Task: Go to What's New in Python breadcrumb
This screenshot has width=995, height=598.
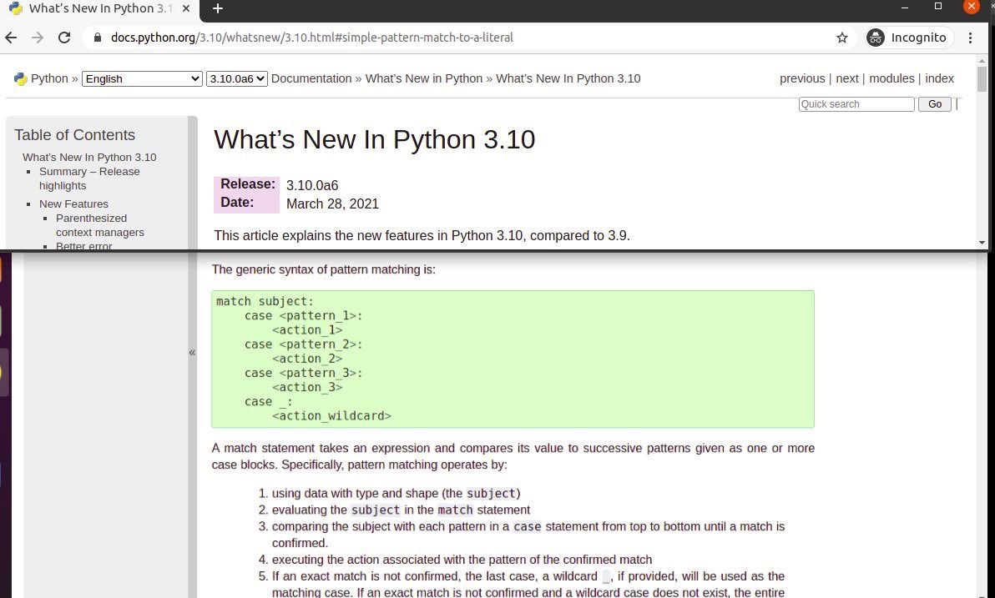Action: pos(424,78)
